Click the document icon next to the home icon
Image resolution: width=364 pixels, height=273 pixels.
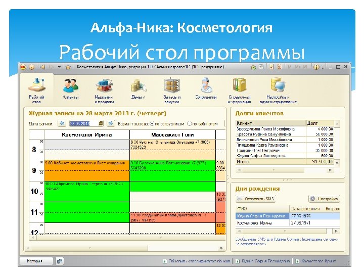(261, 67)
